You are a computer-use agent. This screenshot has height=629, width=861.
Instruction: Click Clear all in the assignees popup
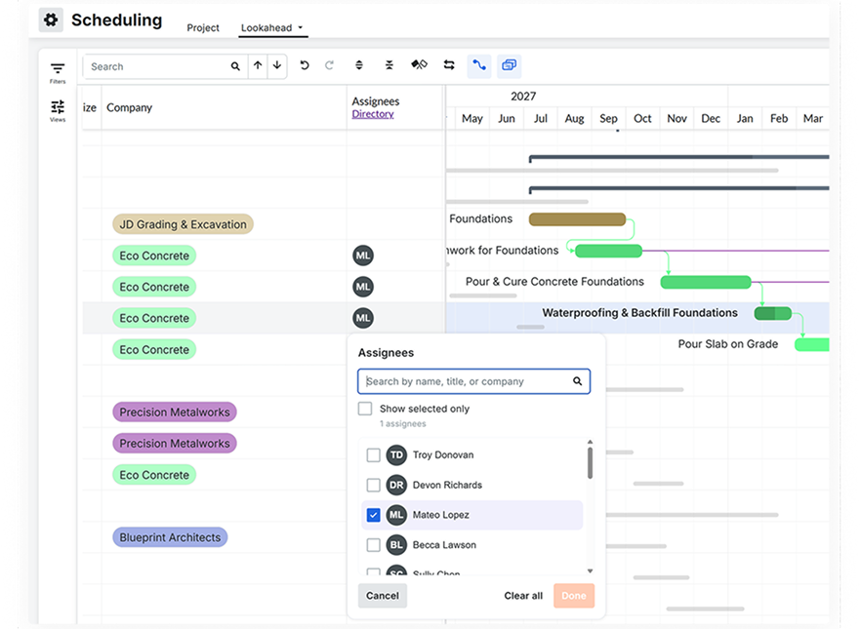tap(523, 596)
